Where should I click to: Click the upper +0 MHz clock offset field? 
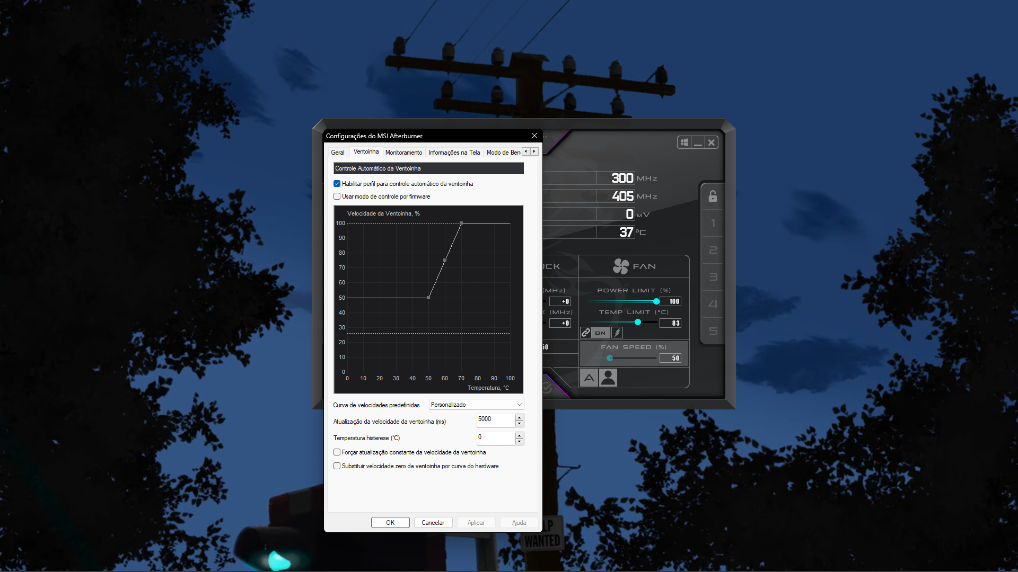[x=560, y=301]
